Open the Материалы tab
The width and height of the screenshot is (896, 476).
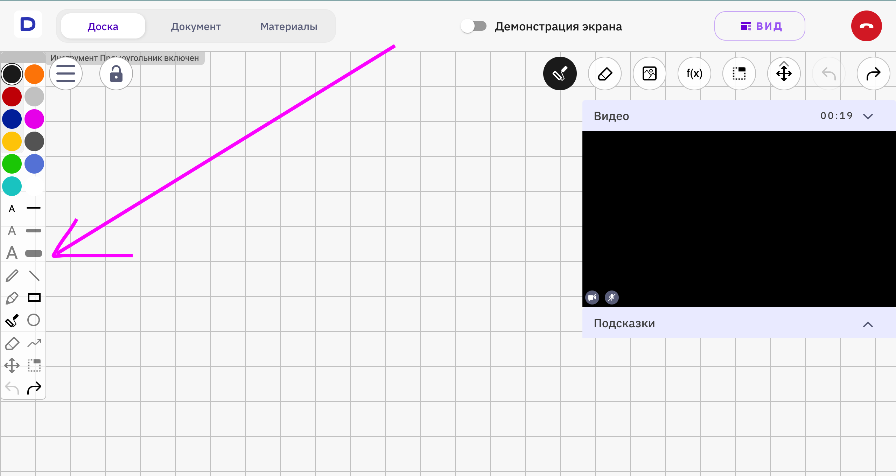point(289,26)
